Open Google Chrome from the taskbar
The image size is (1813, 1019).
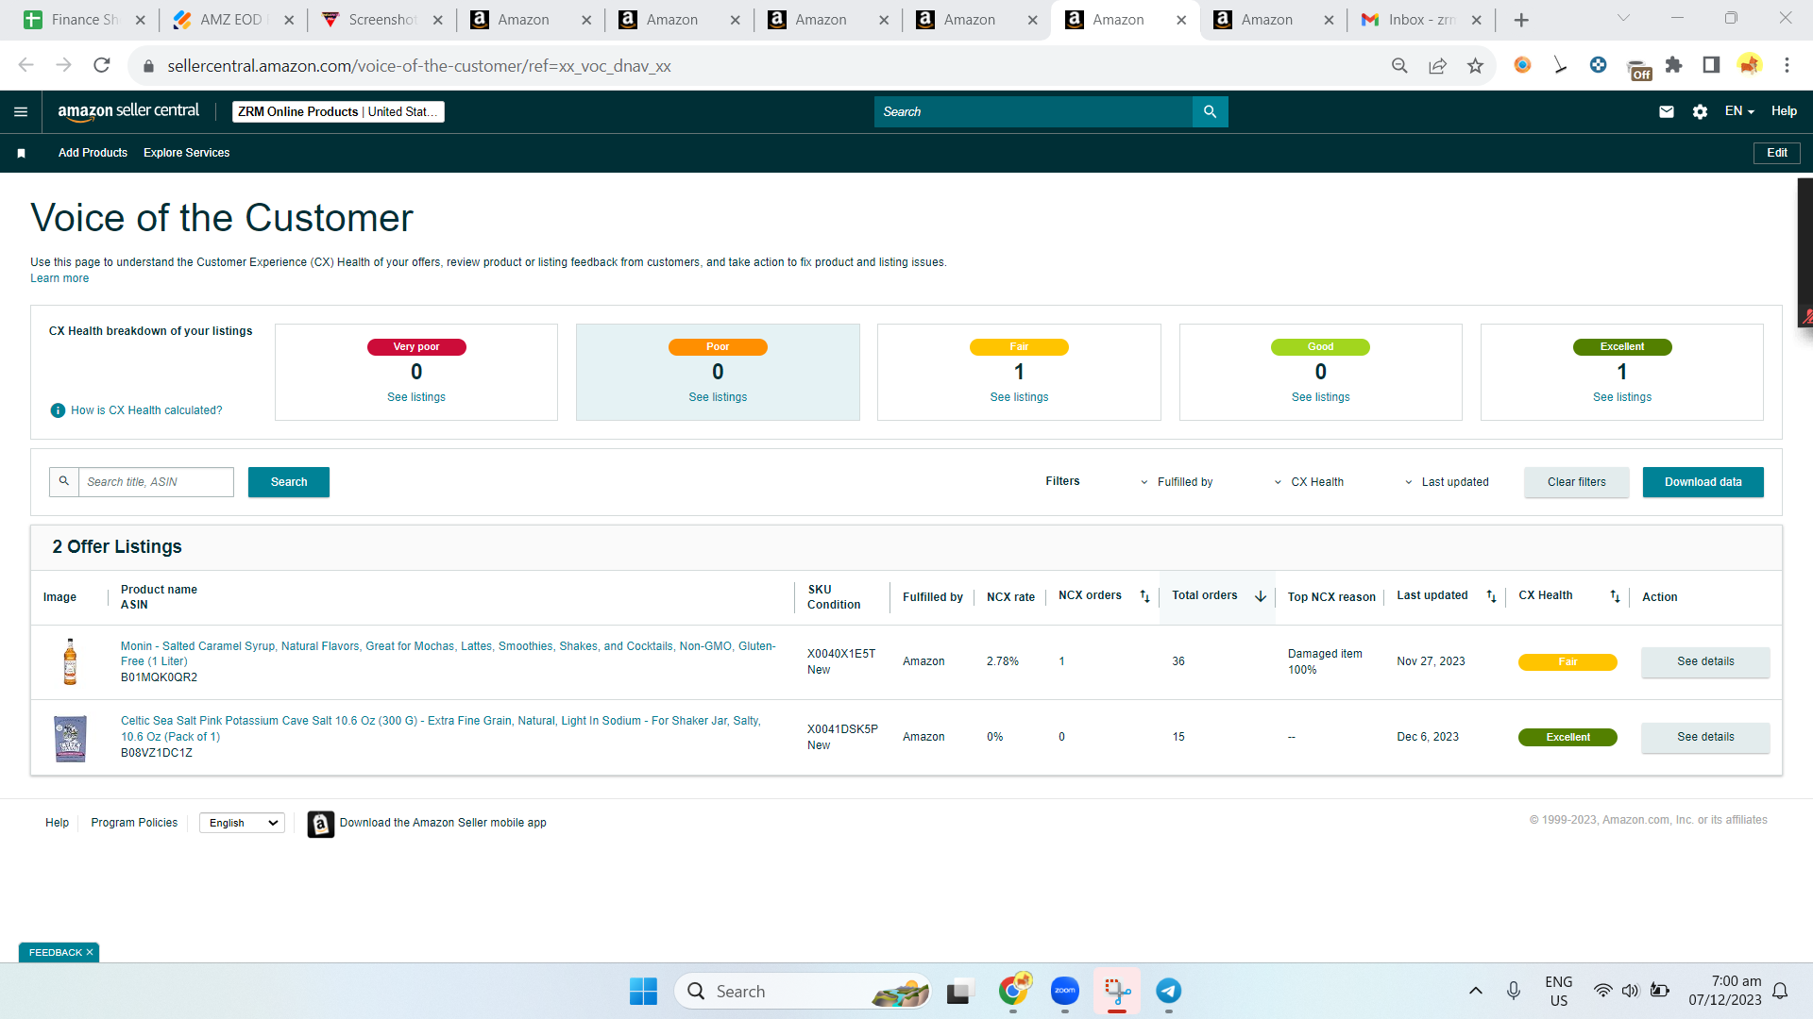pyautogui.click(x=1013, y=991)
